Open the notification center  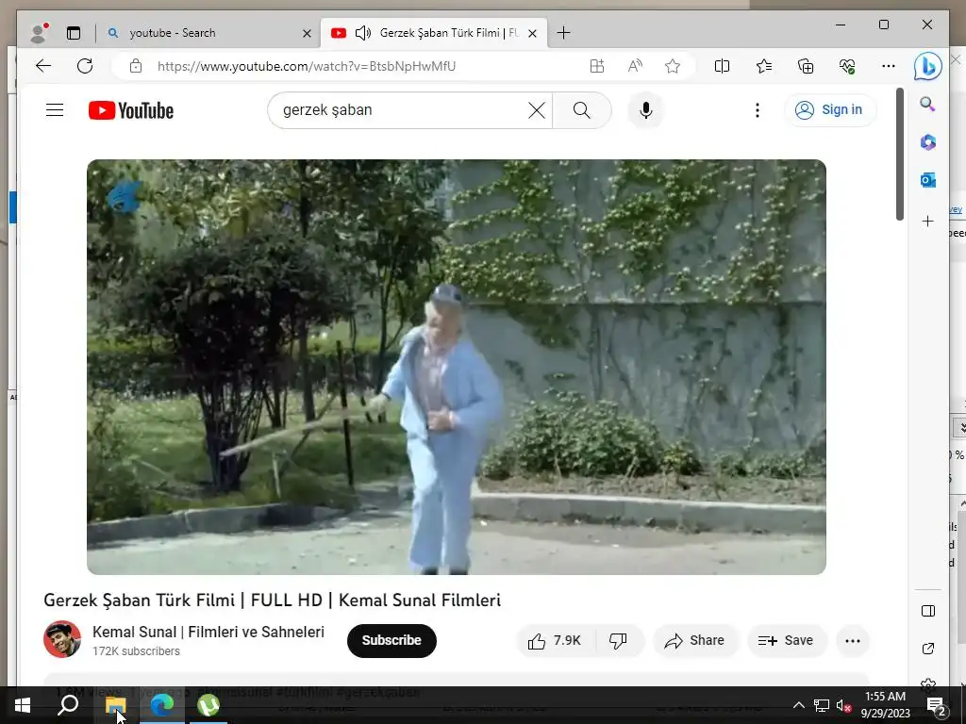tap(937, 705)
